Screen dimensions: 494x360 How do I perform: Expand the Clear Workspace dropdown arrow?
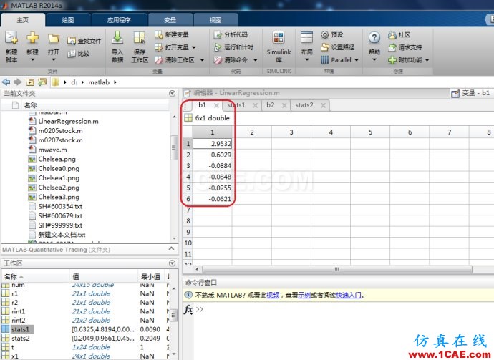point(202,60)
